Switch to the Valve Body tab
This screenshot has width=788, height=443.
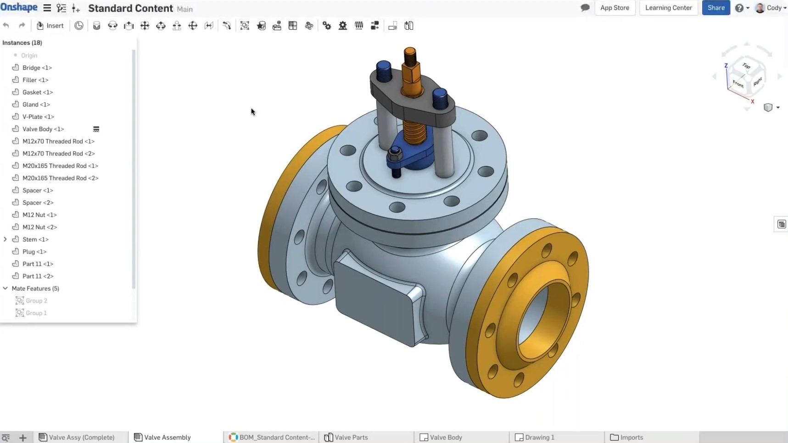pos(446,437)
